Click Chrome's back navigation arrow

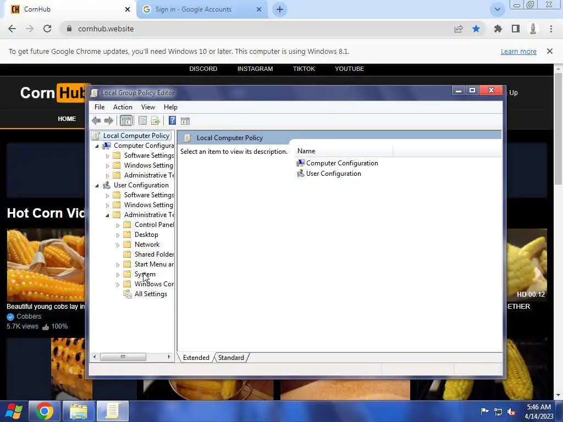12,29
